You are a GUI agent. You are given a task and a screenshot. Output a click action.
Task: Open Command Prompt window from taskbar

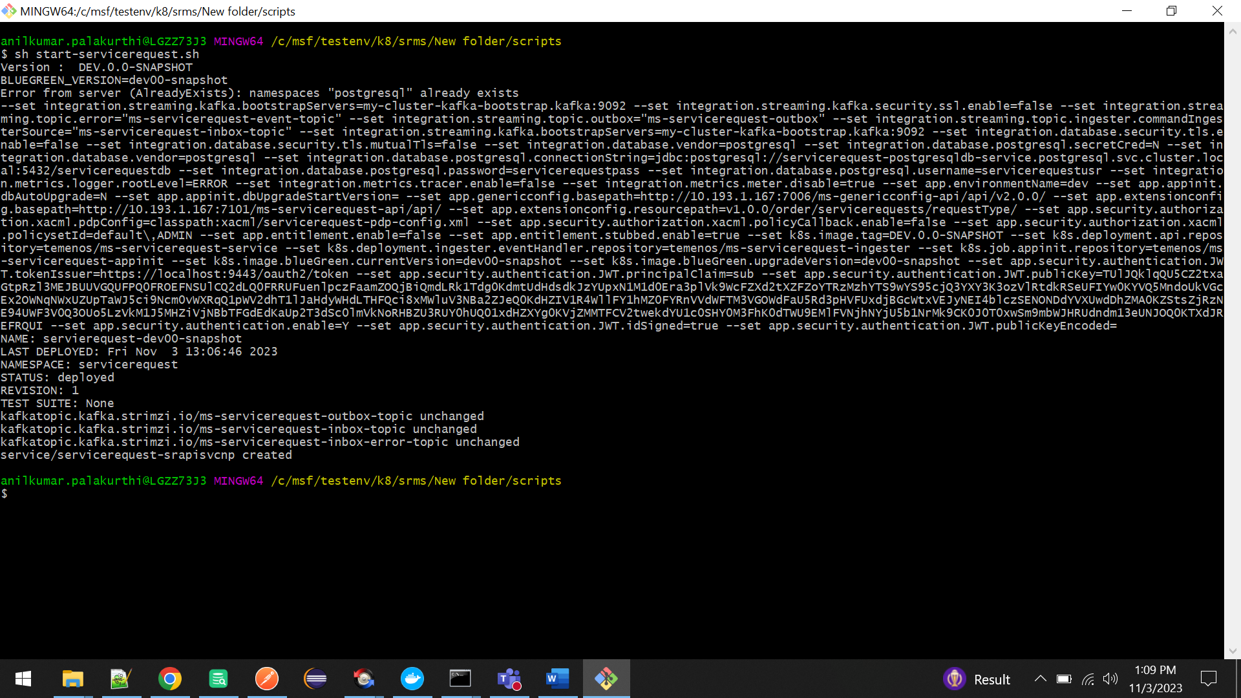click(x=460, y=679)
